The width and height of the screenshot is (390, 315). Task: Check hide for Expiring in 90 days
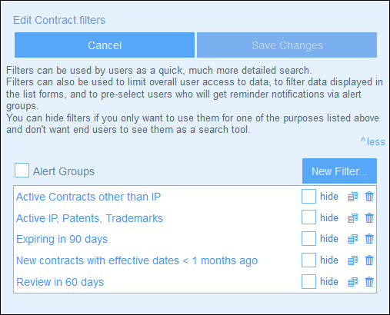click(308, 239)
